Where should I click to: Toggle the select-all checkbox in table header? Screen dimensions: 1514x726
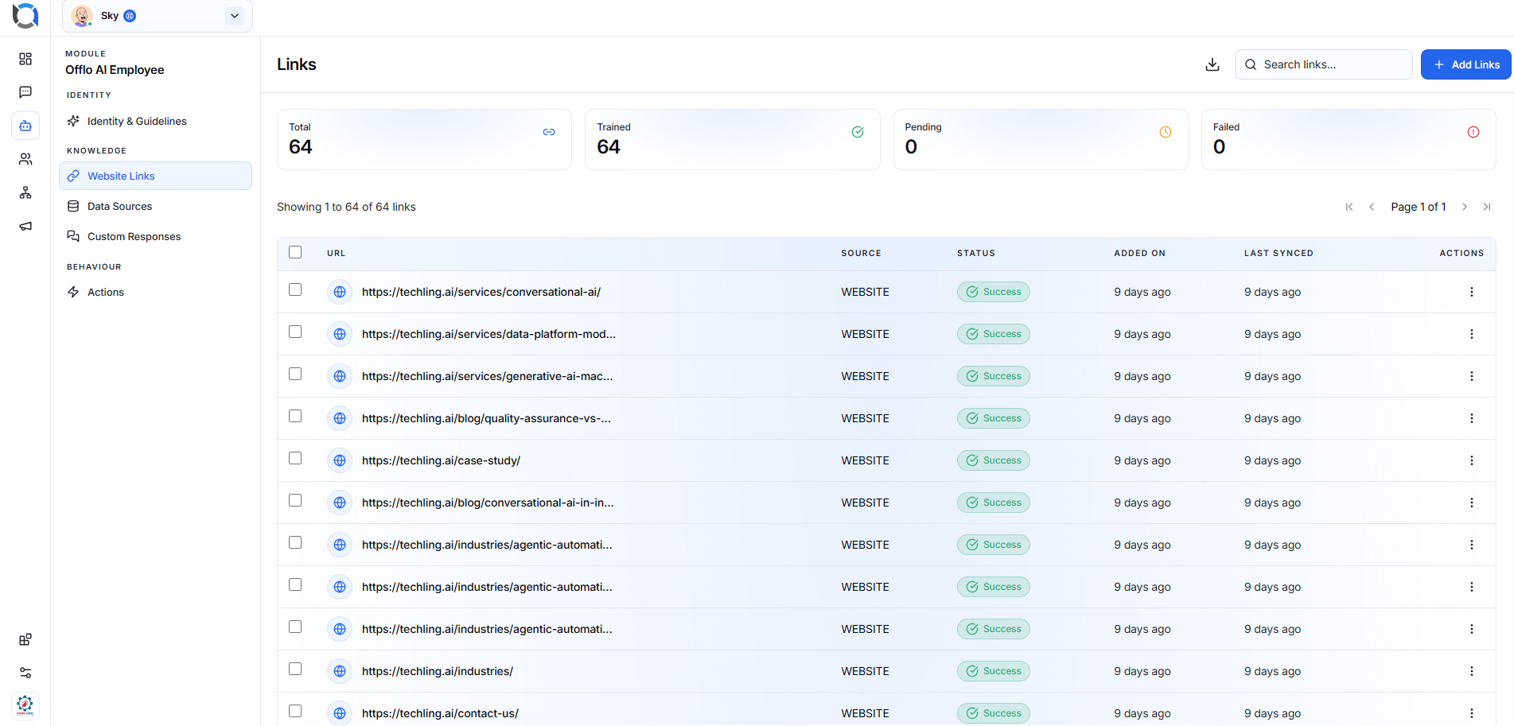click(295, 252)
